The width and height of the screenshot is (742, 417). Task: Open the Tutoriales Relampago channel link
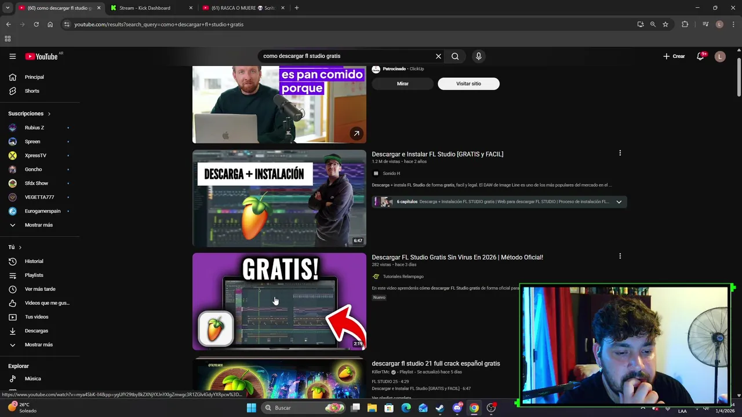point(403,277)
